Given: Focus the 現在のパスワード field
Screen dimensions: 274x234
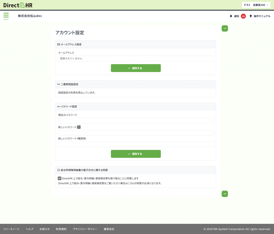Looking at the screenshot, I should (136, 120).
